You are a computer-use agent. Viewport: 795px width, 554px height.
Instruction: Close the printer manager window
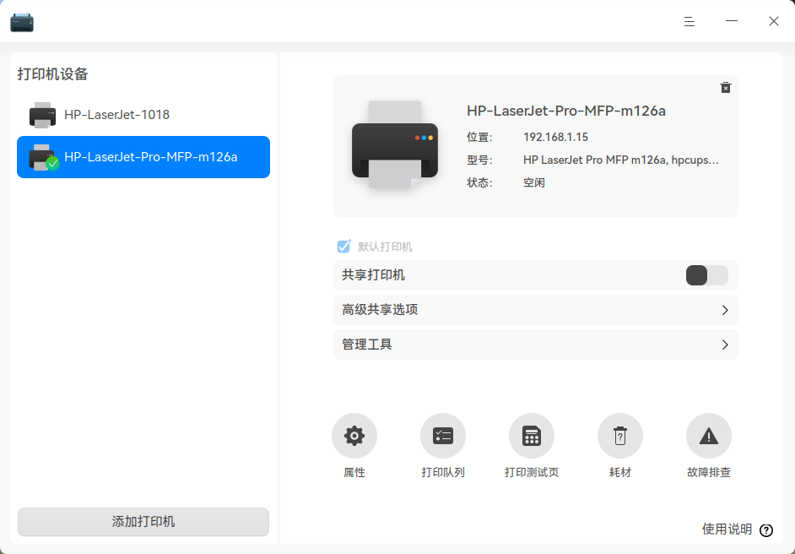[774, 21]
